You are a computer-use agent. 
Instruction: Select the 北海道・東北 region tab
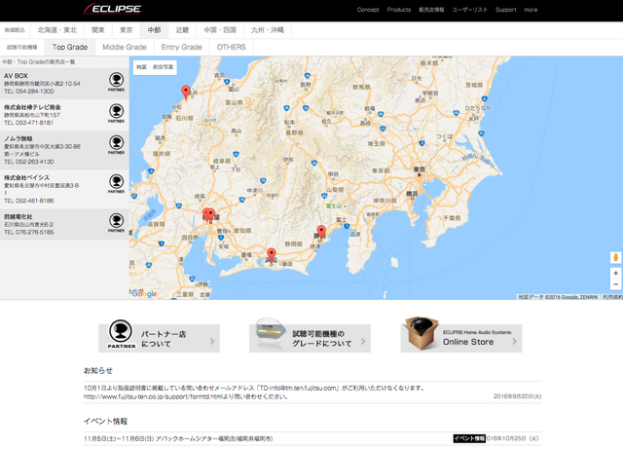click(x=57, y=30)
